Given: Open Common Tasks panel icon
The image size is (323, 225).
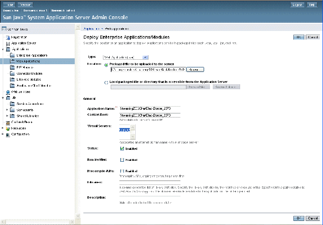Looking at the screenshot, I should click(4, 29).
